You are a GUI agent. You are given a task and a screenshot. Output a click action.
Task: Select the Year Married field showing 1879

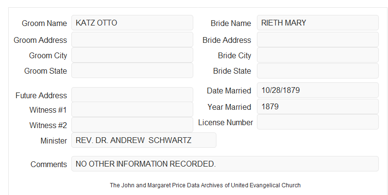coord(318,106)
